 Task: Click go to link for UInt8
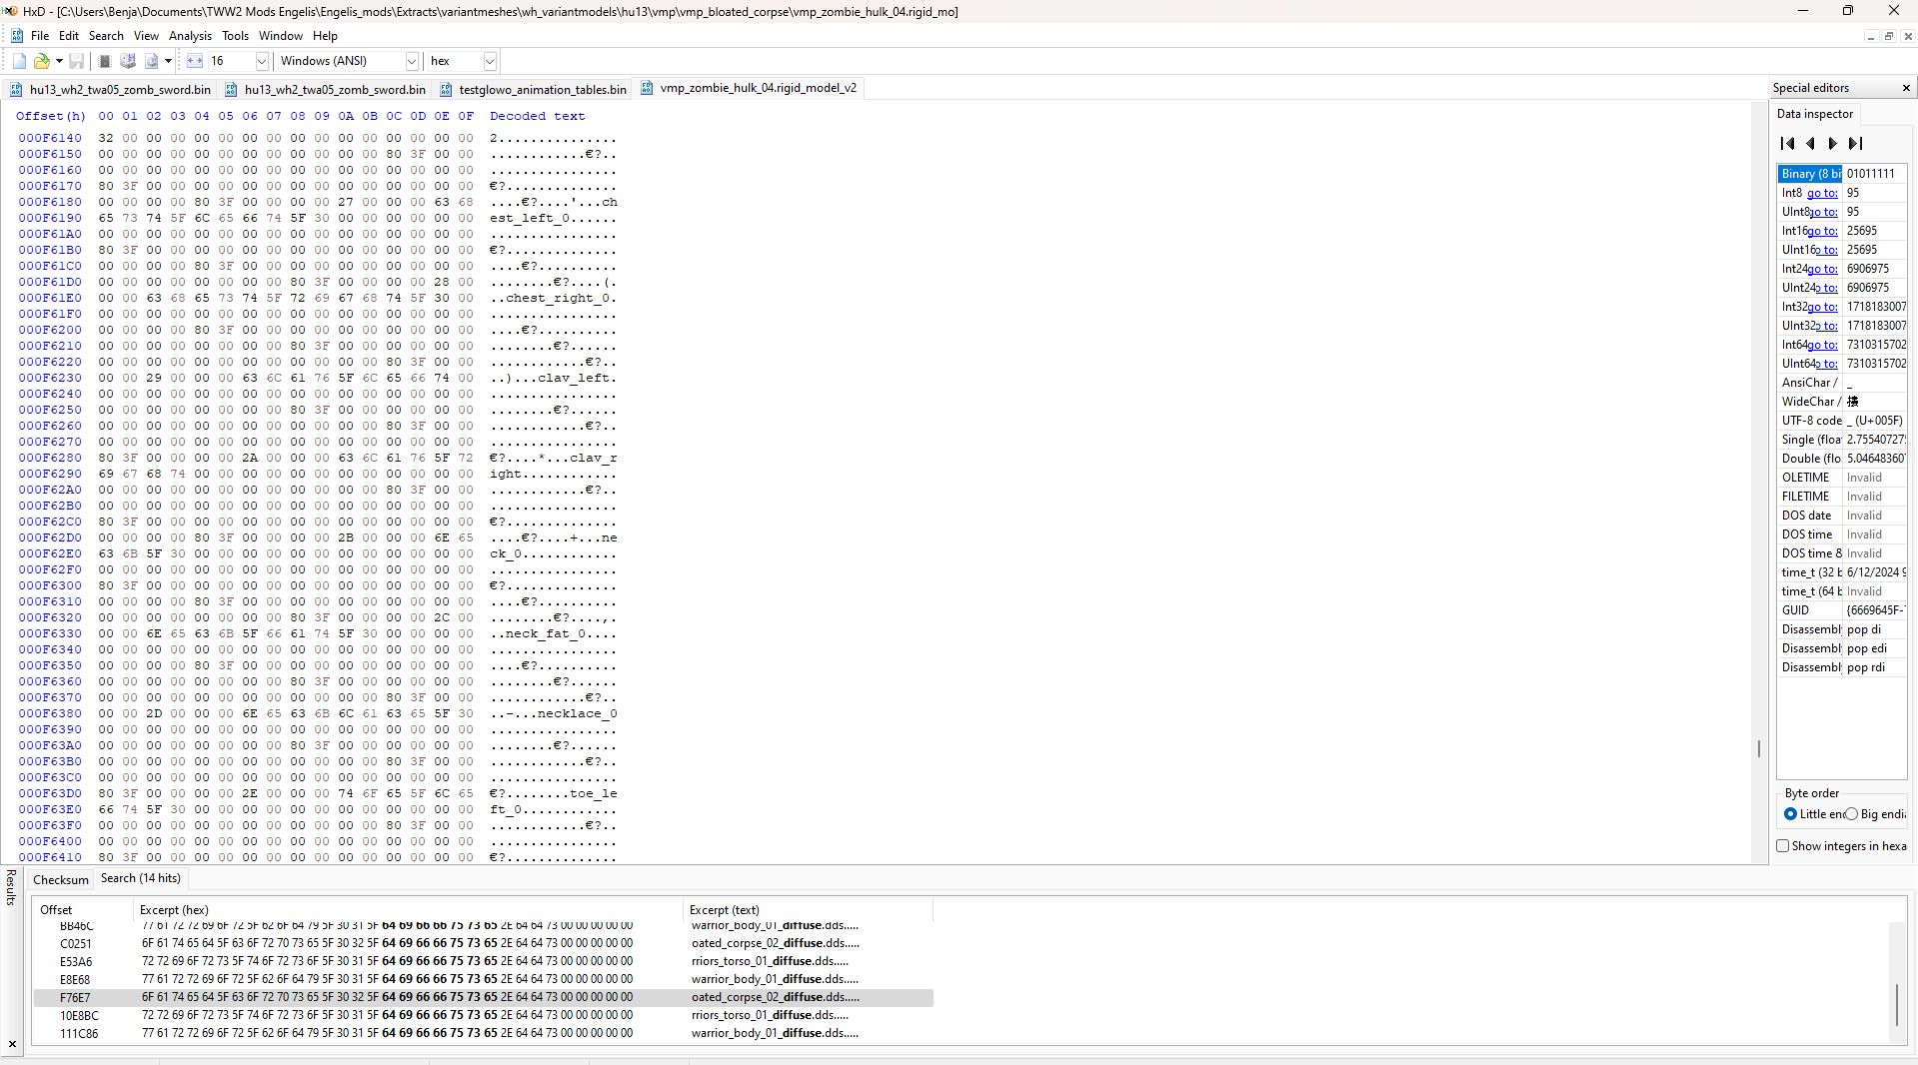(1824, 212)
